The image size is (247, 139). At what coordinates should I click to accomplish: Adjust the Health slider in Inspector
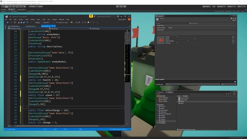(x=204, y=37)
